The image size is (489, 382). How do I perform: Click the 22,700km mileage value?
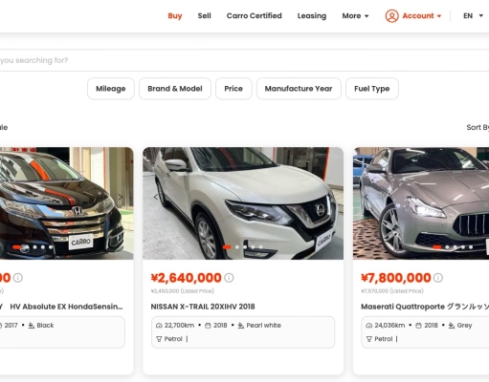[179, 326]
